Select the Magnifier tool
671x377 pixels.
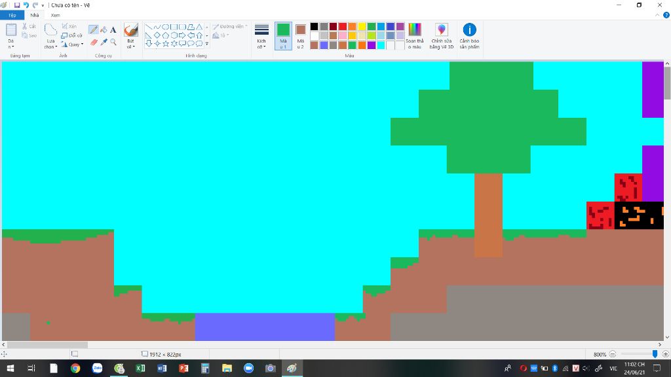pos(113,42)
